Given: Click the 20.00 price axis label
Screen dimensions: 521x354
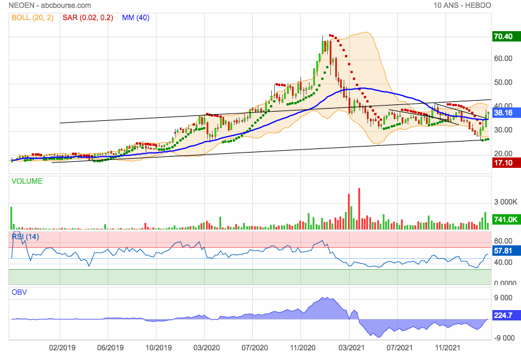Looking at the screenshot, I should pos(503,154).
